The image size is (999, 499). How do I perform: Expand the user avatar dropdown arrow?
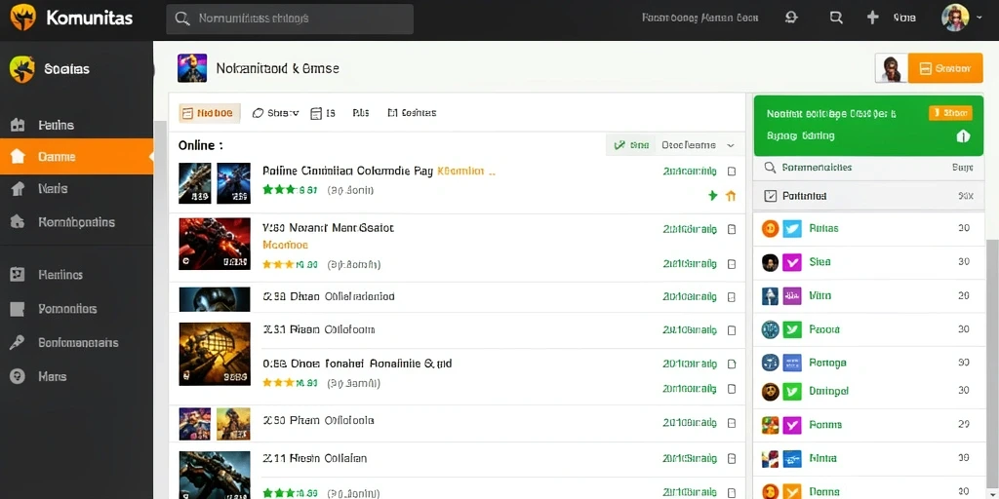(979, 19)
